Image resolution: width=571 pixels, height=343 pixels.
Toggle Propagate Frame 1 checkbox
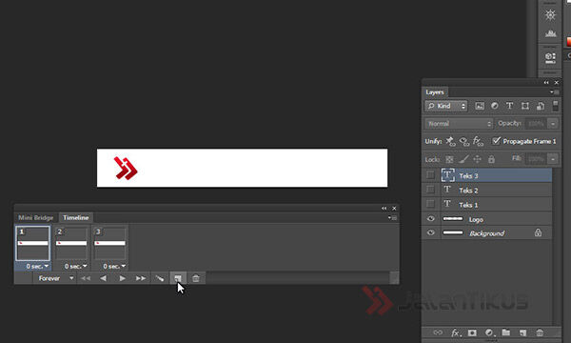point(496,141)
